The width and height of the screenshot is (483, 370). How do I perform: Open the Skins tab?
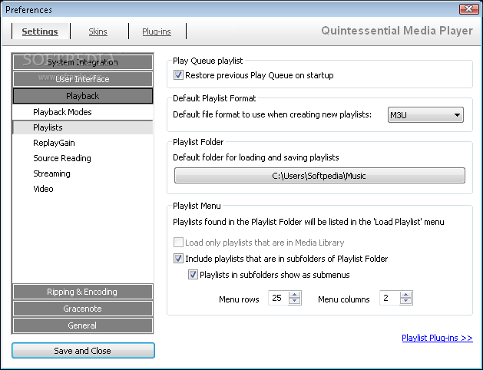tap(98, 31)
